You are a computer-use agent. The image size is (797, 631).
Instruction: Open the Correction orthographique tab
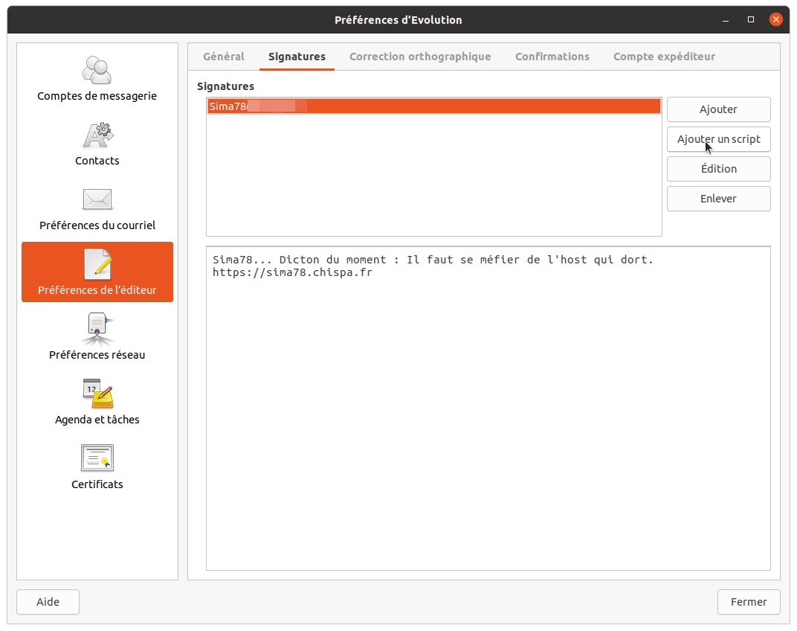[420, 57]
